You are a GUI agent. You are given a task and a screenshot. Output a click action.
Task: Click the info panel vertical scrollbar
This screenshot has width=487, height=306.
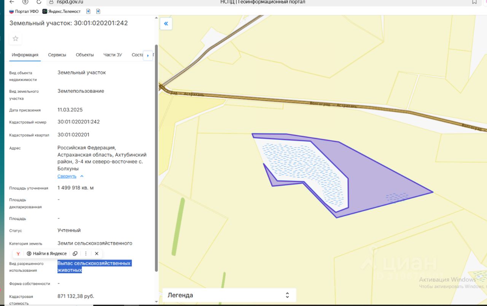[156, 158]
